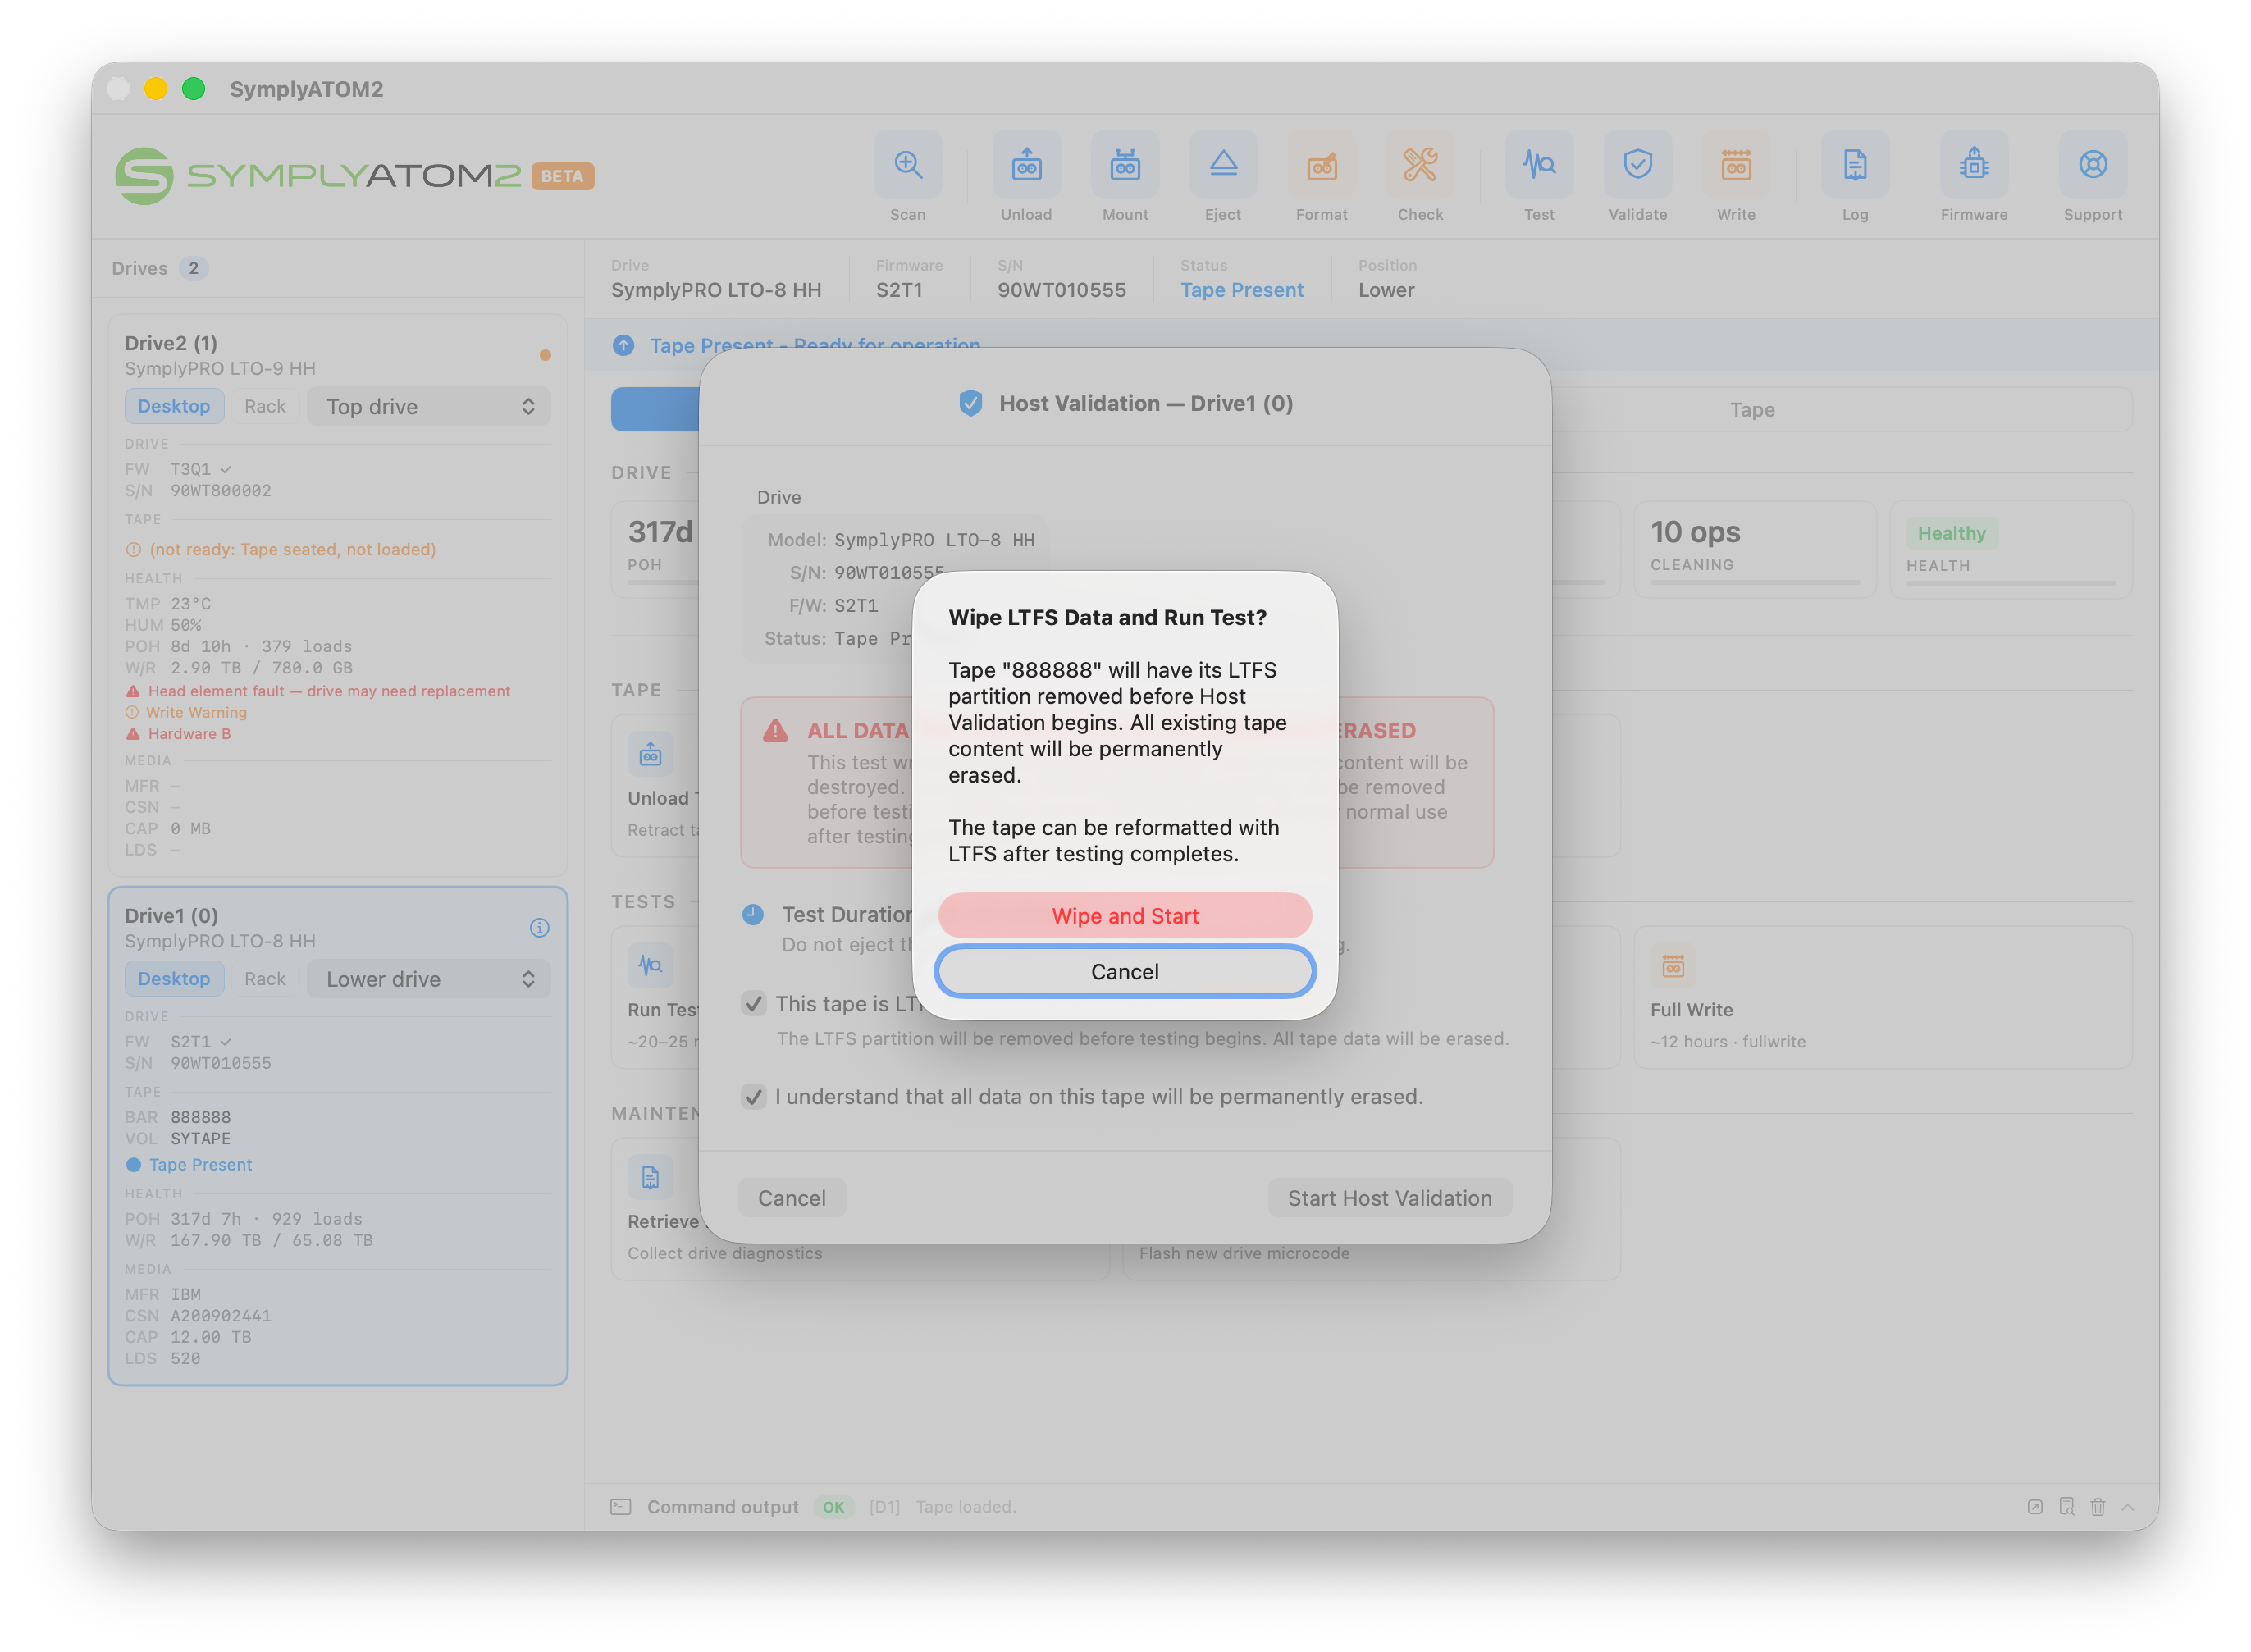Image resolution: width=2251 pixels, height=1652 pixels.
Task: Click the Full Write card icon
Action: (x=1672, y=965)
